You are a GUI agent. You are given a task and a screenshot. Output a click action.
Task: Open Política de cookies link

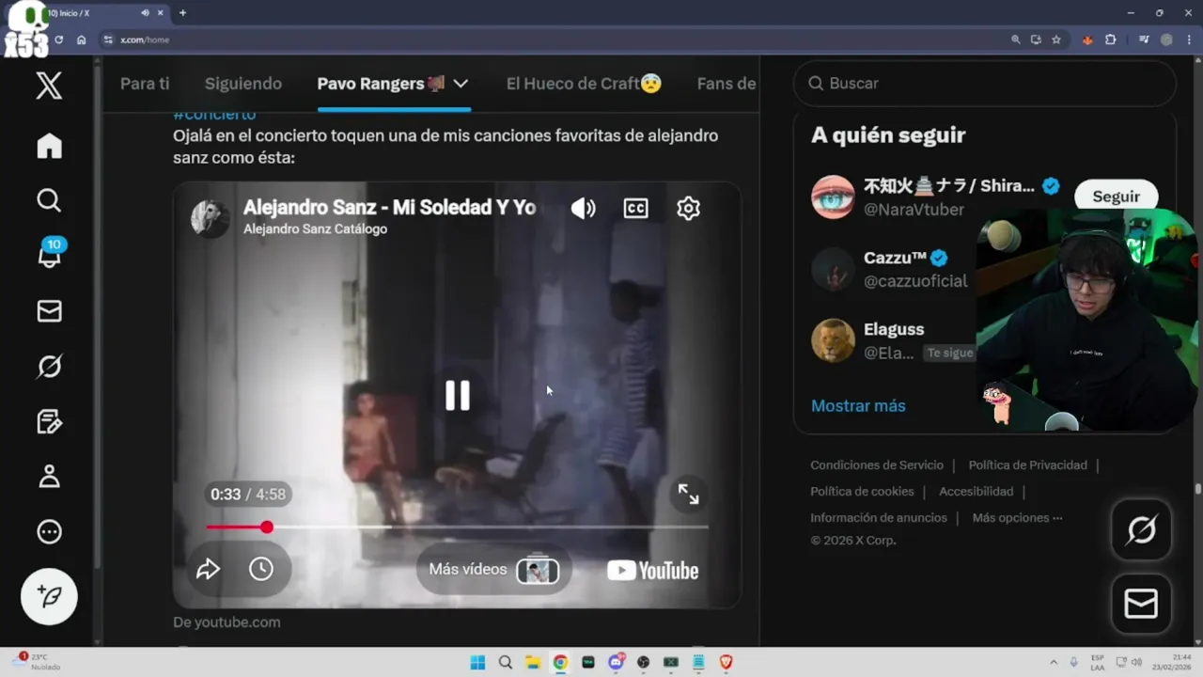(x=862, y=492)
